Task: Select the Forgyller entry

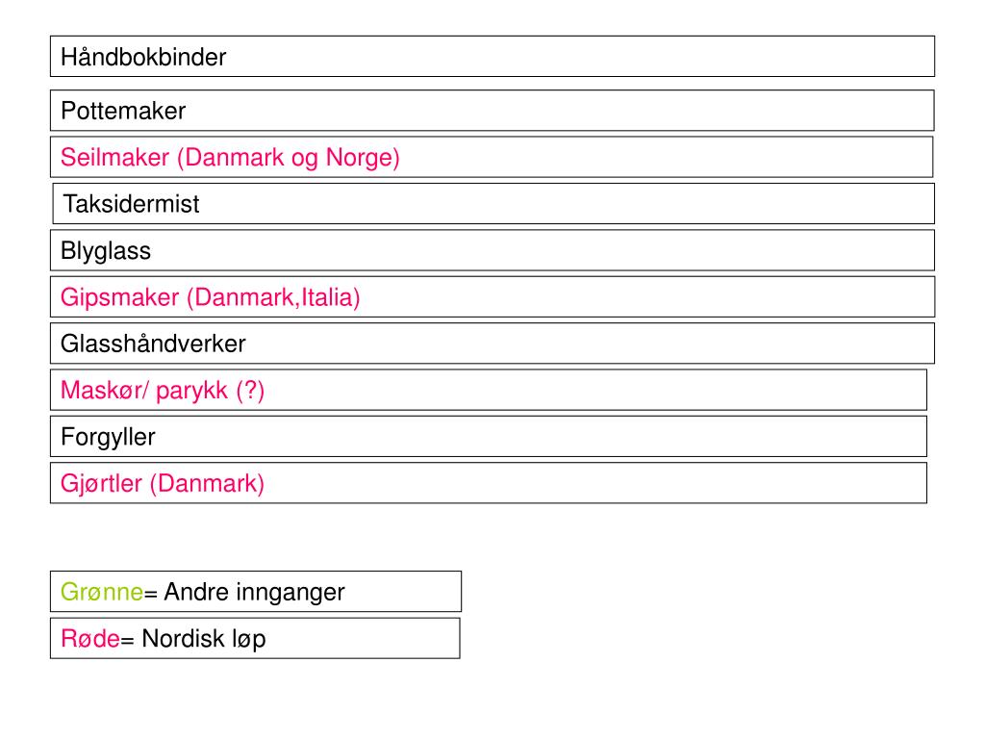Action: (x=488, y=436)
